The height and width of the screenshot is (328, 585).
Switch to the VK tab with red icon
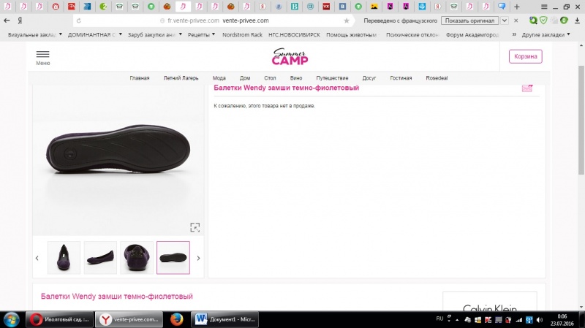click(x=326, y=7)
